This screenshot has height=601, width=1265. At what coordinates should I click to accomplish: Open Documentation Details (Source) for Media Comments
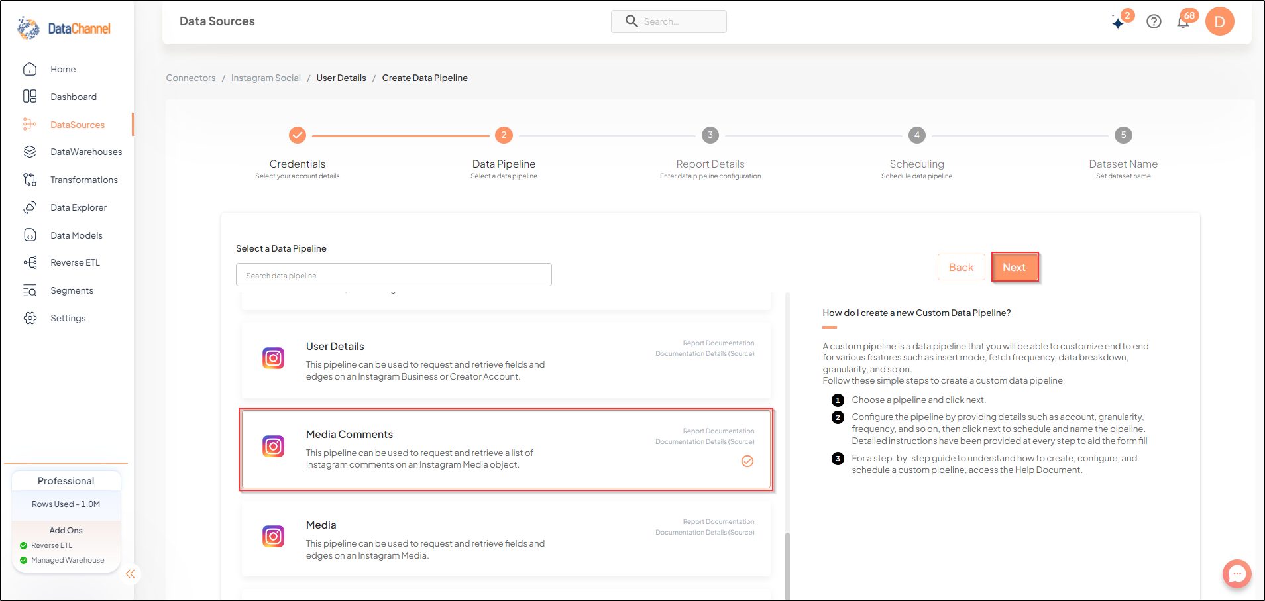click(705, 441)
